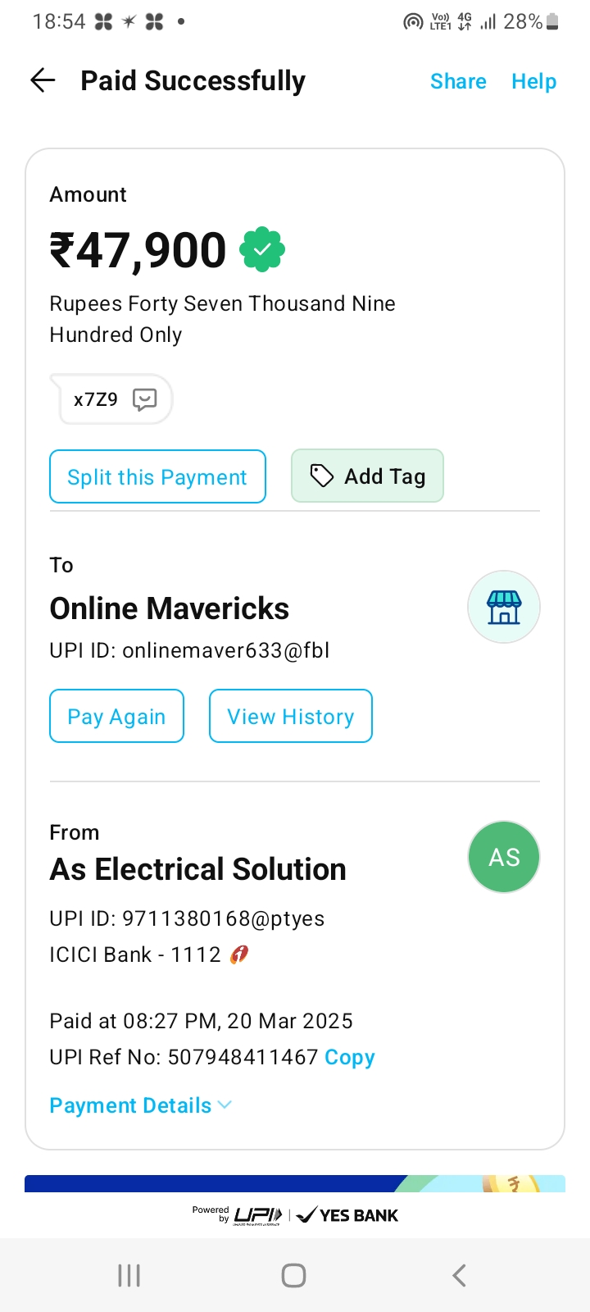Tap the battery status icon
This screenshot has width=590, height=1312.
[552, 22]
